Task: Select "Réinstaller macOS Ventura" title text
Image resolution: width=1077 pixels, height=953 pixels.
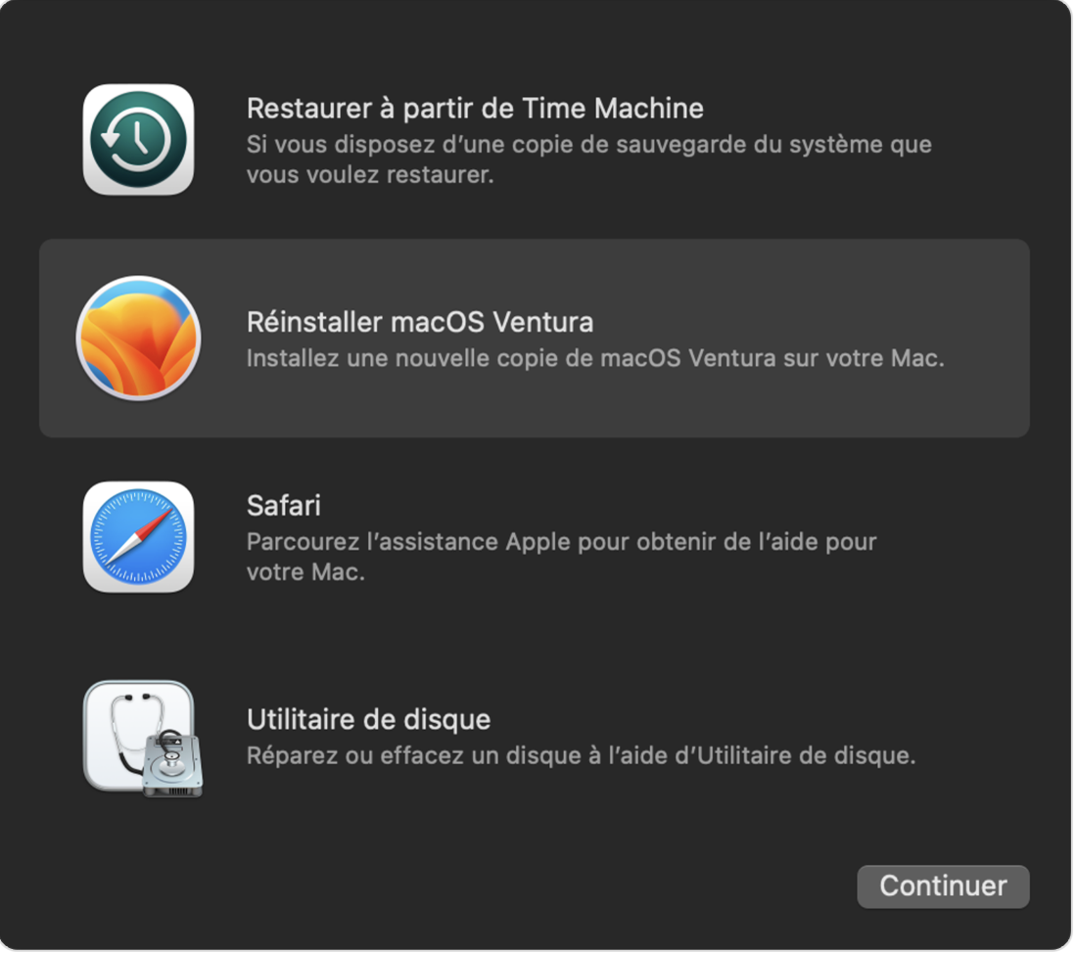Action: (x=420, y=322)
